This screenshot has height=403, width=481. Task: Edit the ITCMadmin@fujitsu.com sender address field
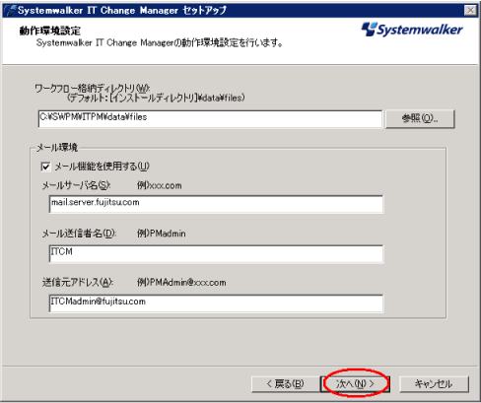[216, 302]
